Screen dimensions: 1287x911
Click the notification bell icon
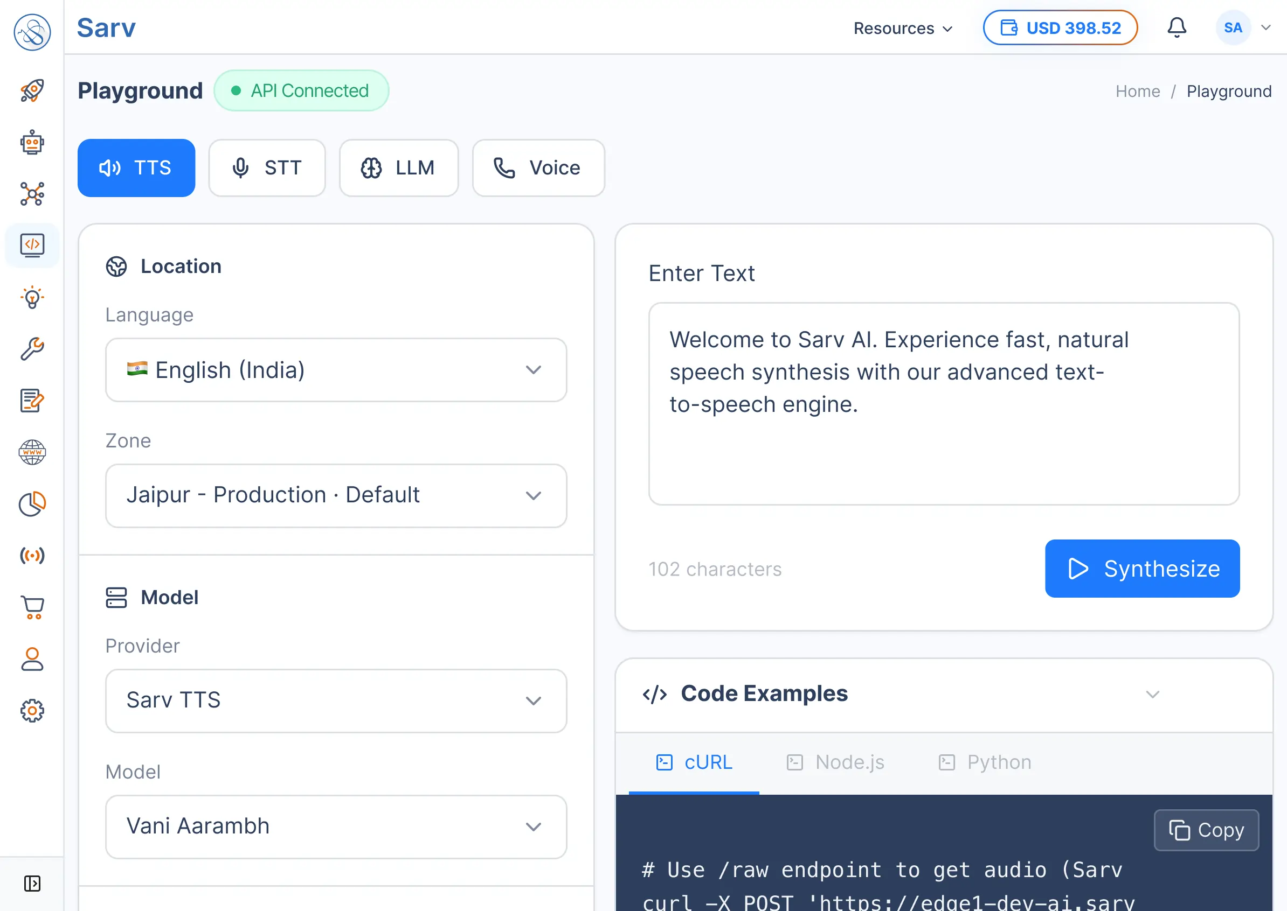1177,27
